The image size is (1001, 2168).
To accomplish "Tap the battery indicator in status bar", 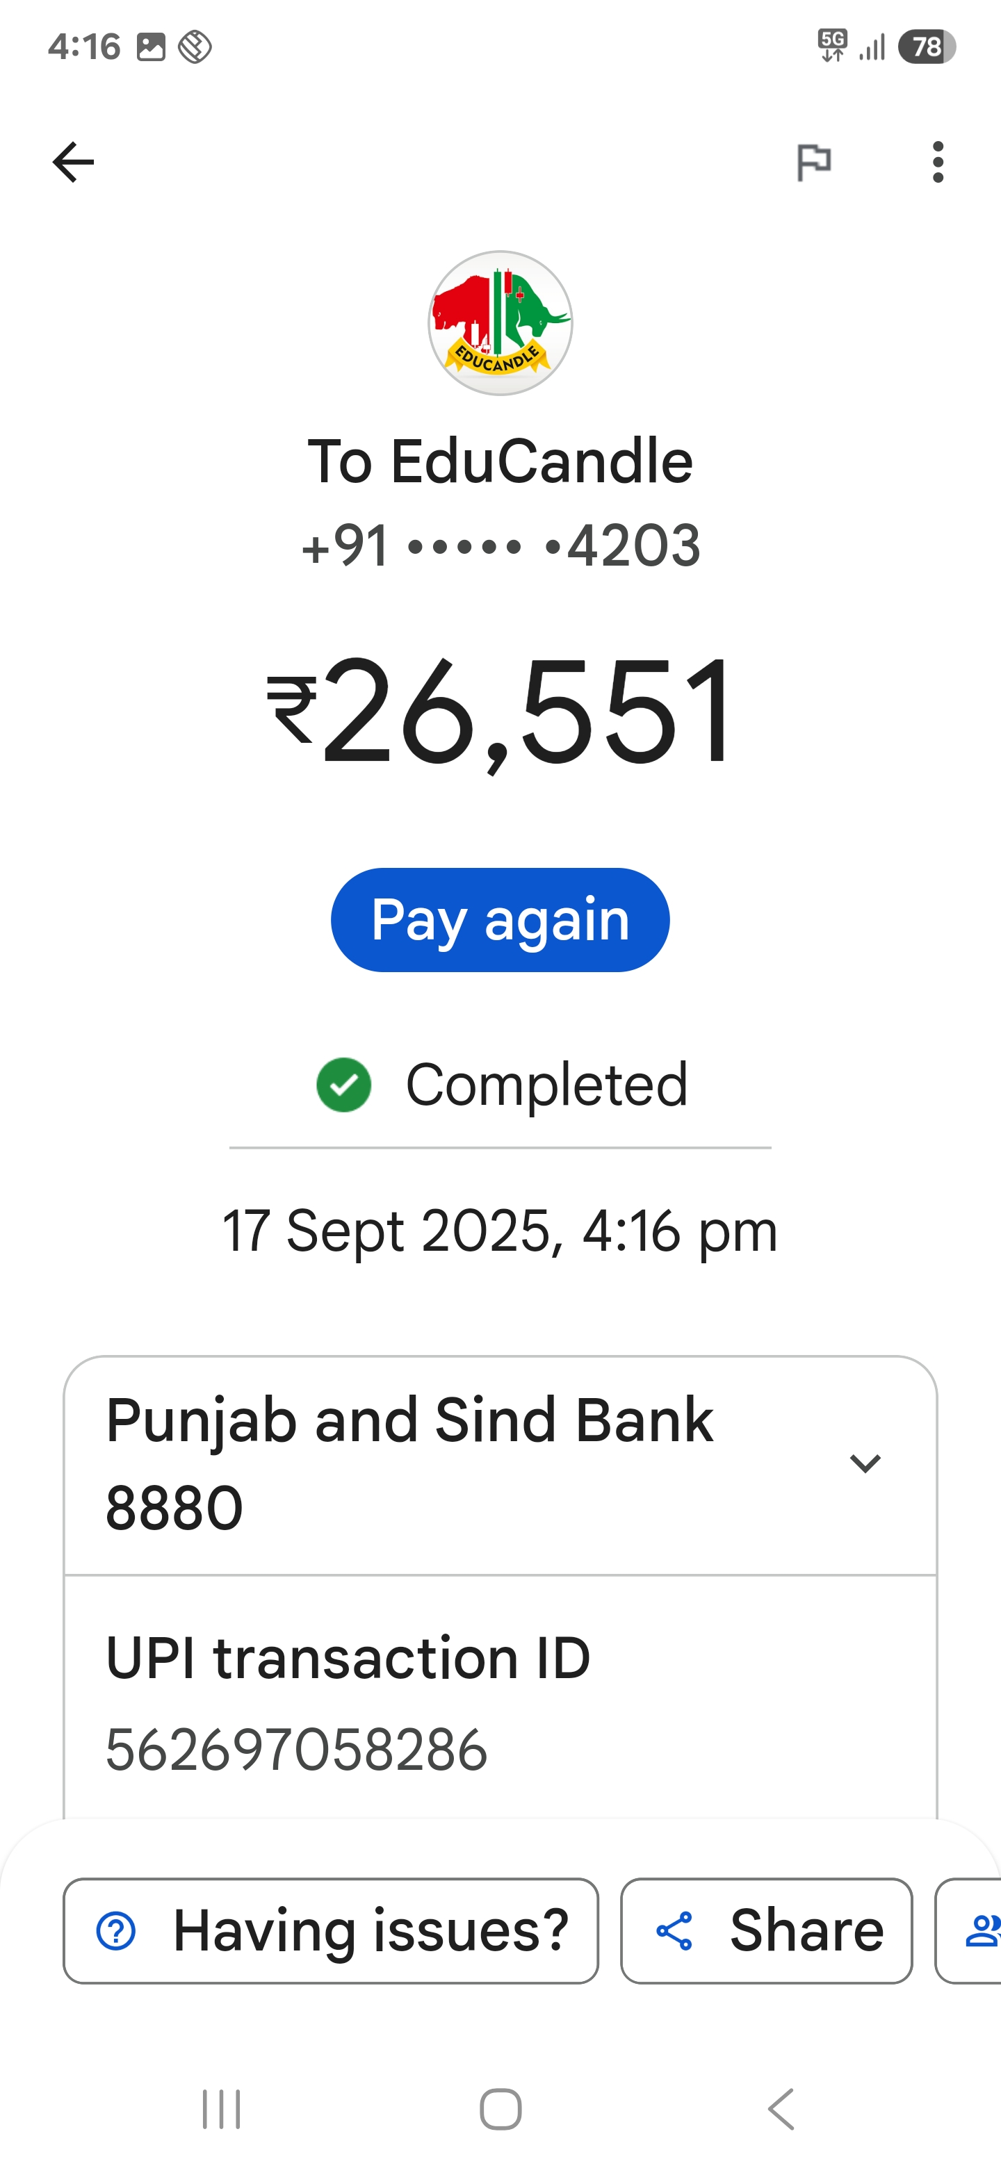I will 926,47.
